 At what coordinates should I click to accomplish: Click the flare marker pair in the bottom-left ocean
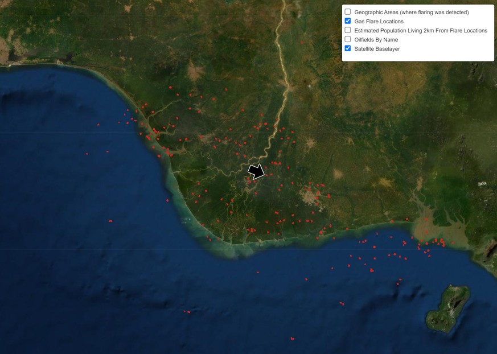pyautogui.click(x=187, y=311)
